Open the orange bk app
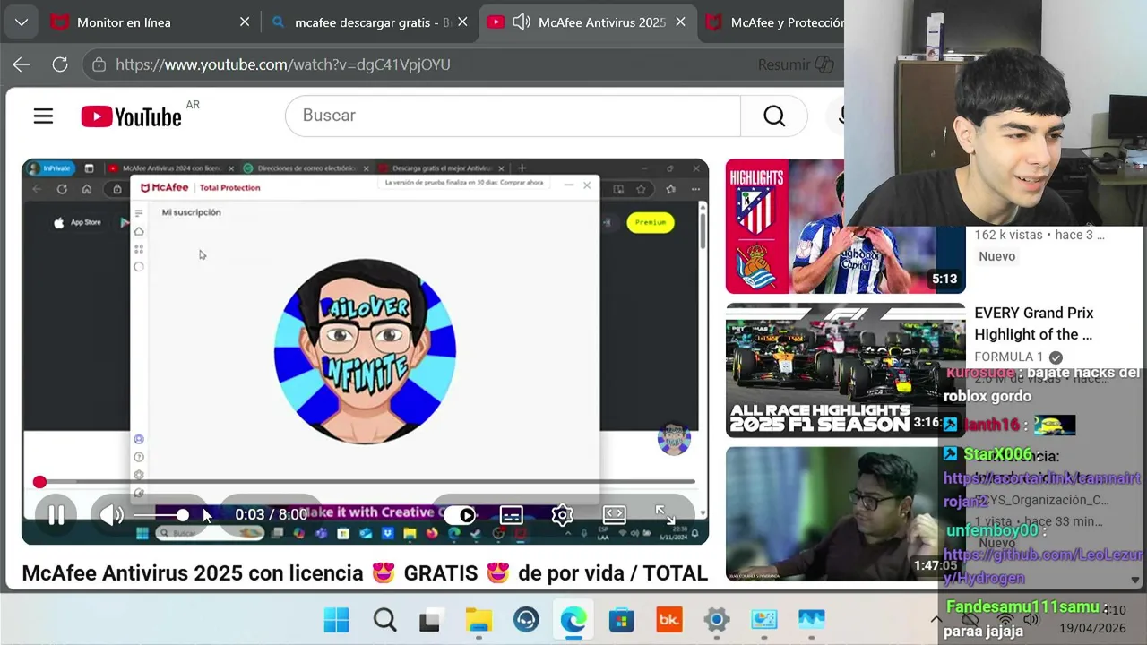1147x645 pixels. click(668, 620)
